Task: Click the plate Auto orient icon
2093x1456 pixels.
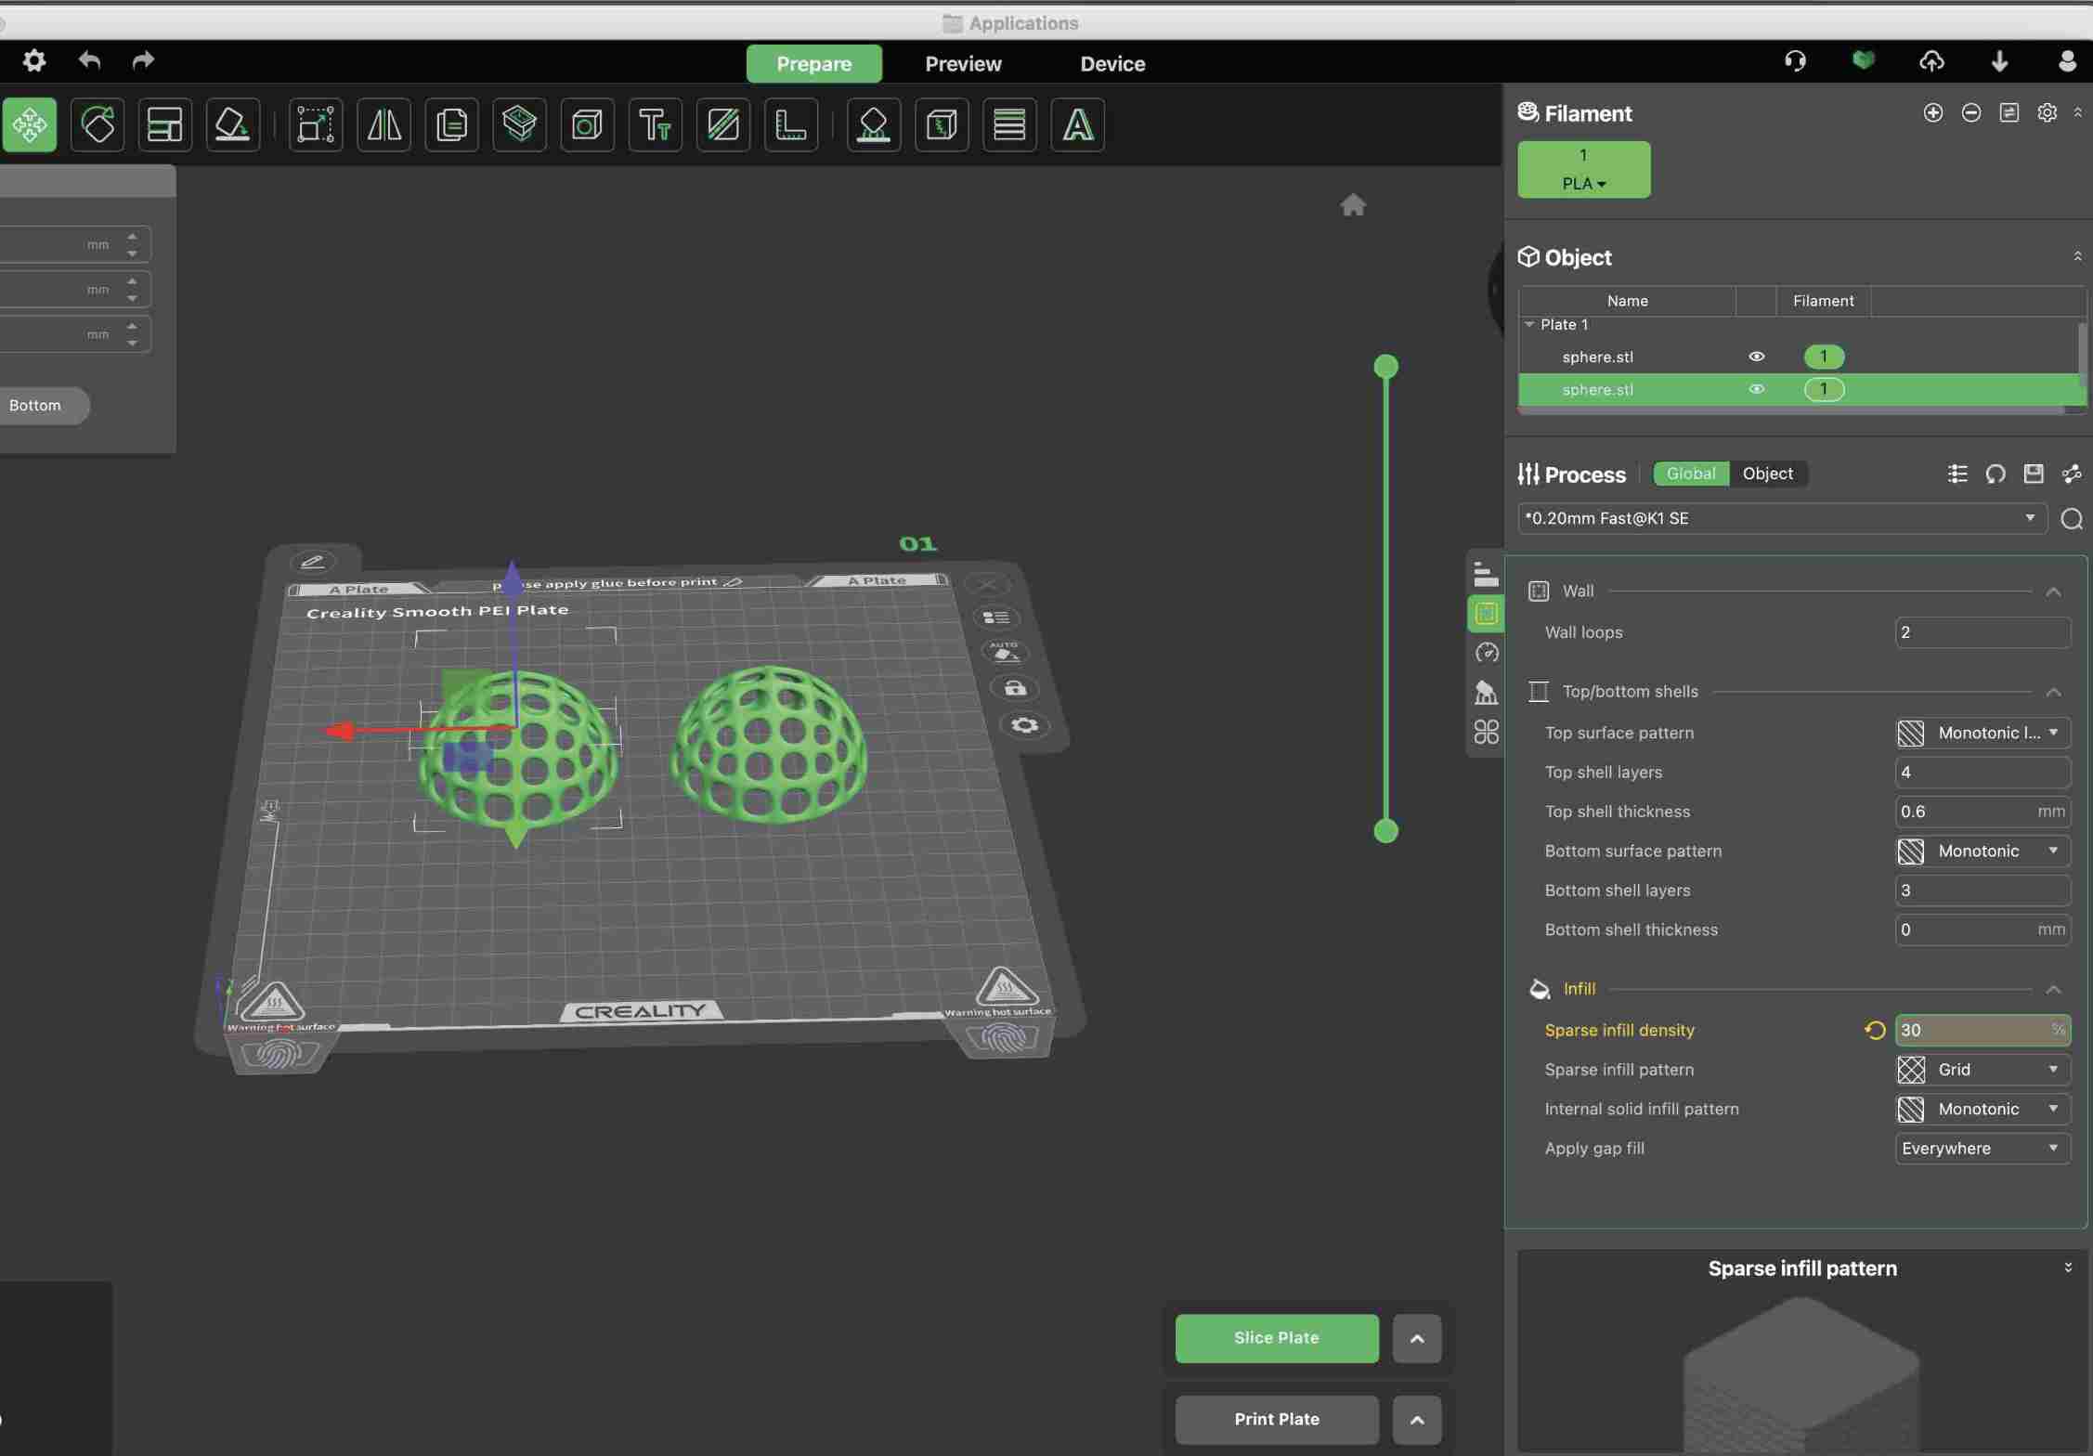Action: click(x=1006, y=652)
